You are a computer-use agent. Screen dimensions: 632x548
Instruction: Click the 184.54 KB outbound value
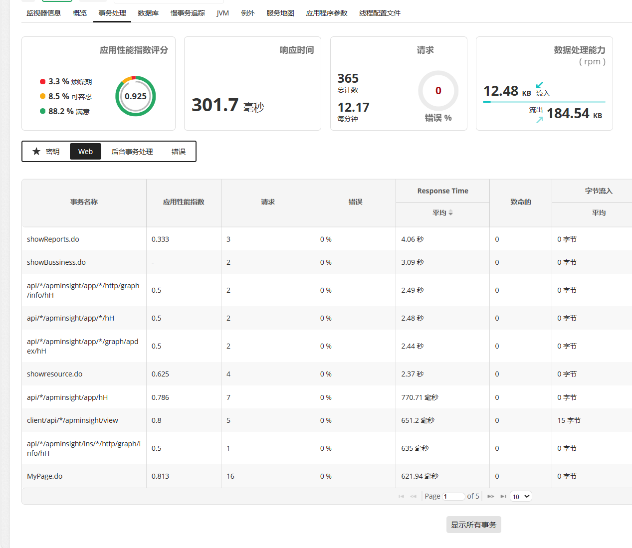574,114
